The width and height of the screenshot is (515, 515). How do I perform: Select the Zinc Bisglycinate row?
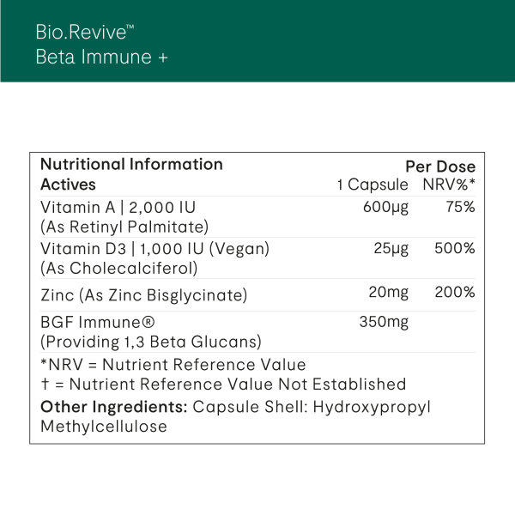(144, 295)
